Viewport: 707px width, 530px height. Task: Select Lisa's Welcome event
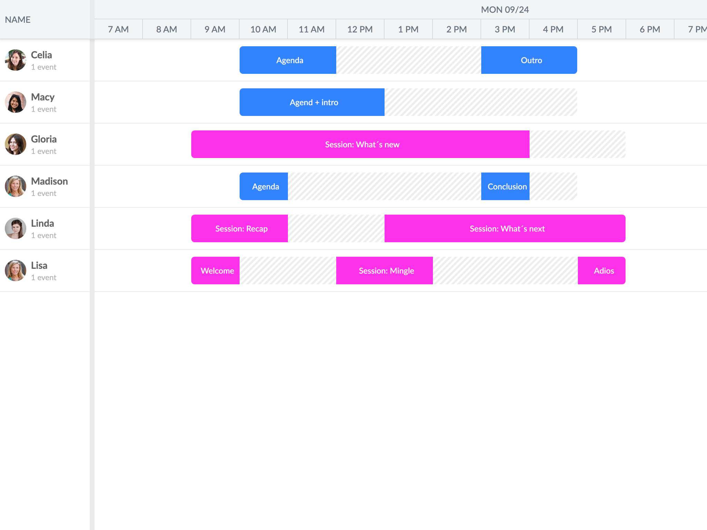point(215,271)
